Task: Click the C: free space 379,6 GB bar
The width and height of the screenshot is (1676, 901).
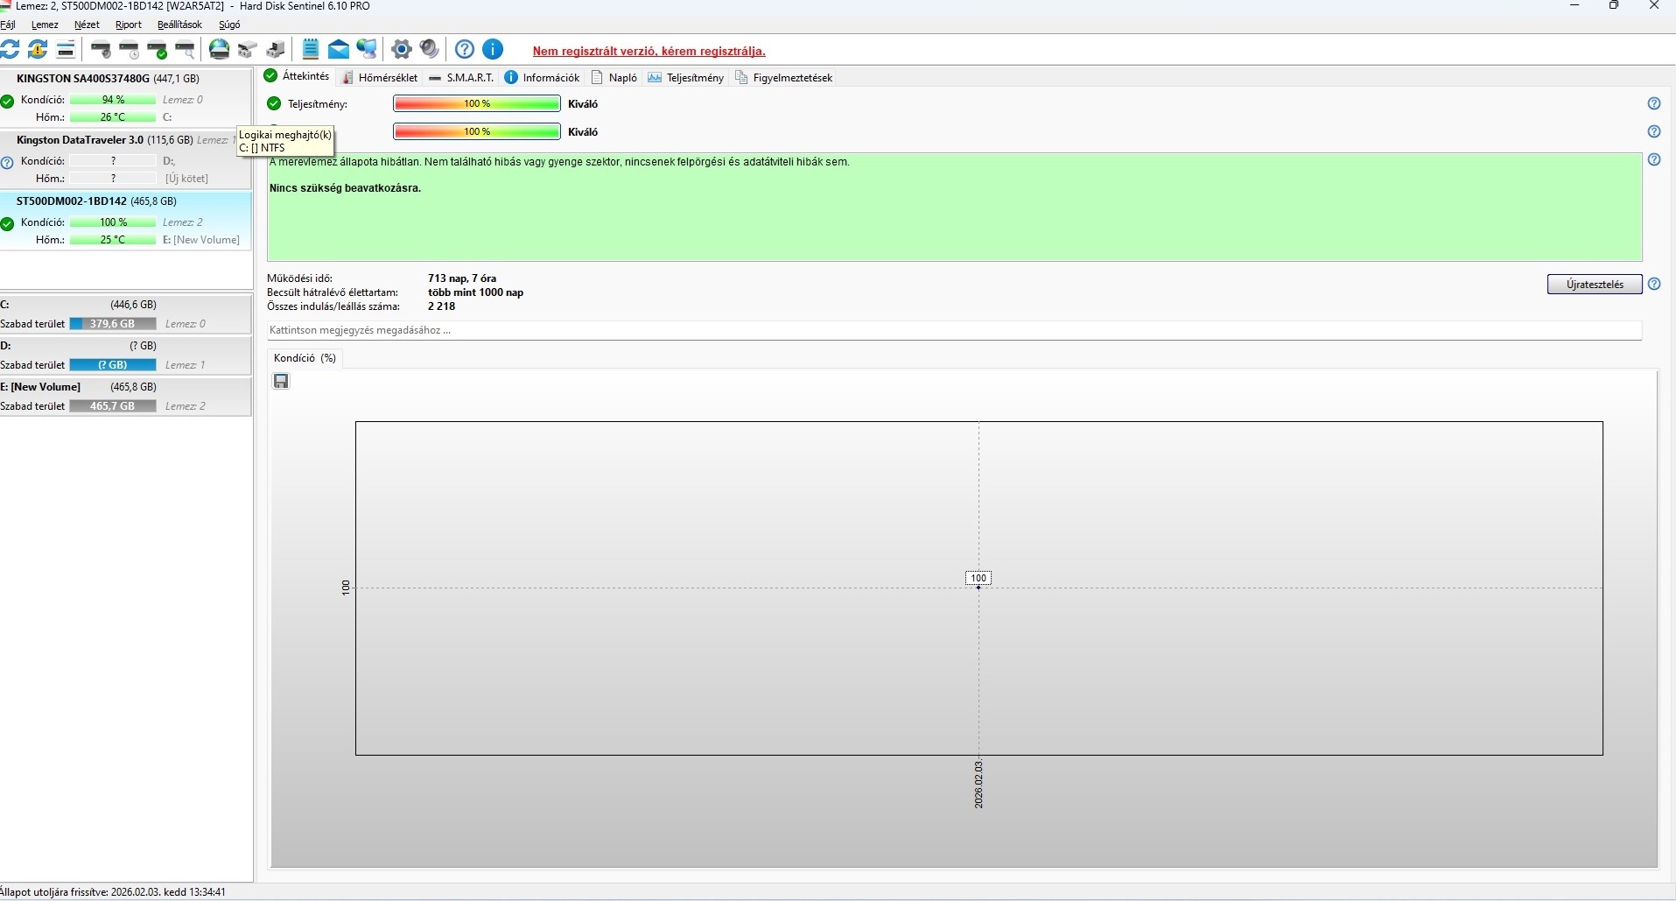Action: click(x=113, y=324)
